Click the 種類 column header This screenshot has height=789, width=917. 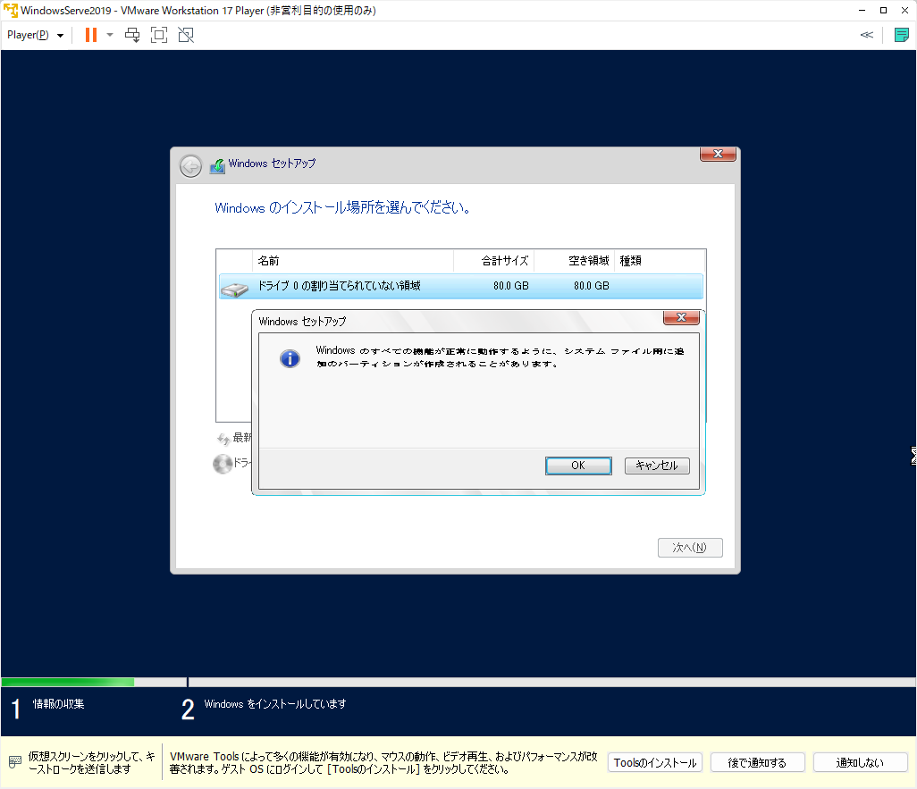tap(660, 261)
